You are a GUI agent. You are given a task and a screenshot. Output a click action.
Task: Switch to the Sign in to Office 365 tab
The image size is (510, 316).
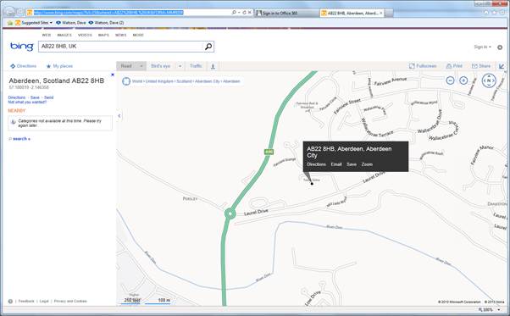tap(287, 14)
